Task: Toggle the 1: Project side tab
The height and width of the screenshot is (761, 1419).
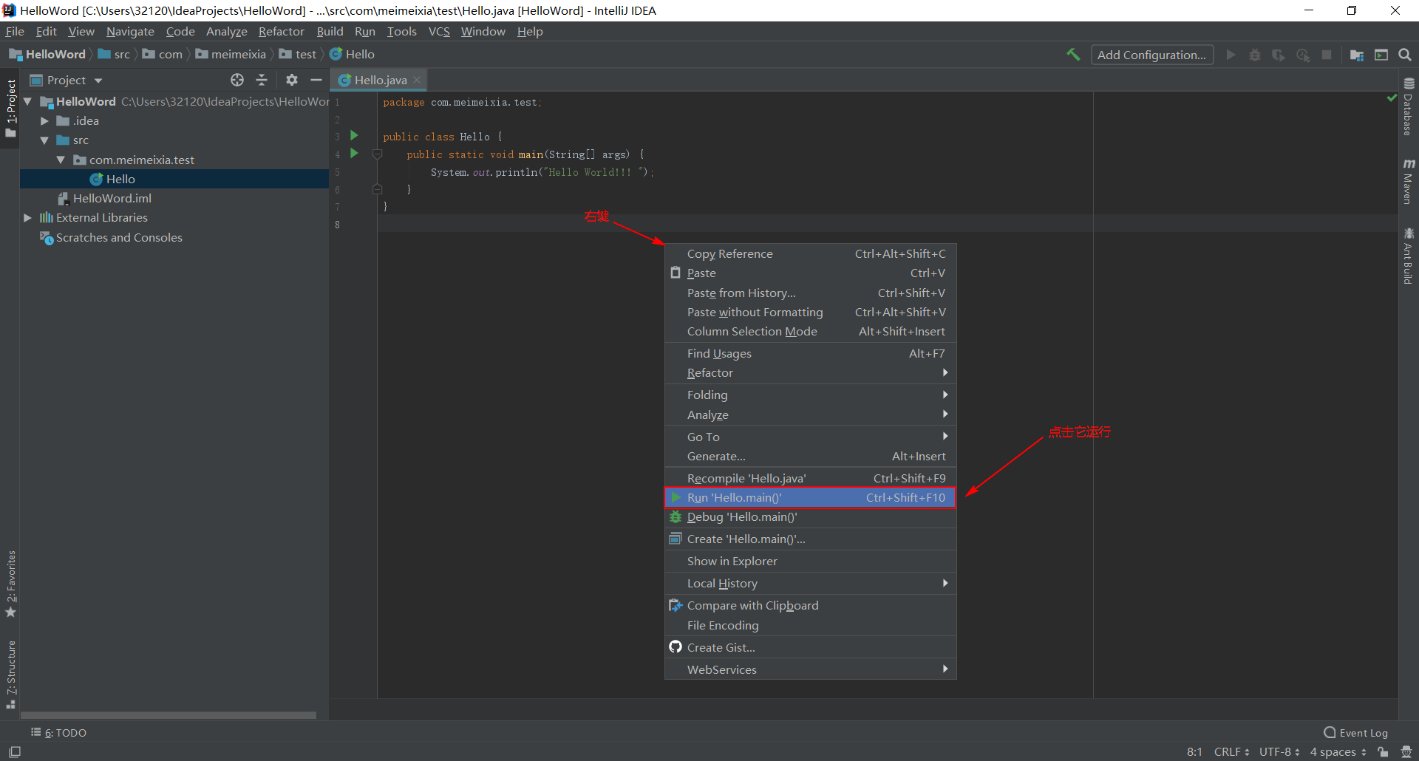Action: point(11,108)
